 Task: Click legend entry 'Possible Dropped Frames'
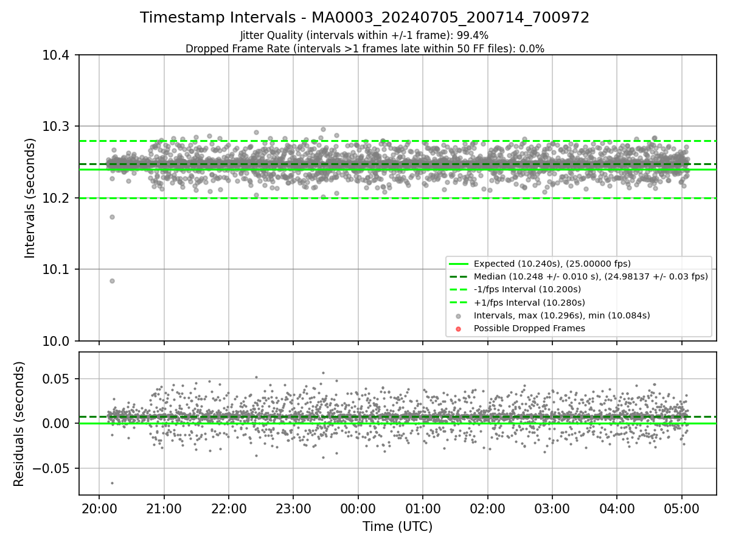click(x=529, y=328)
